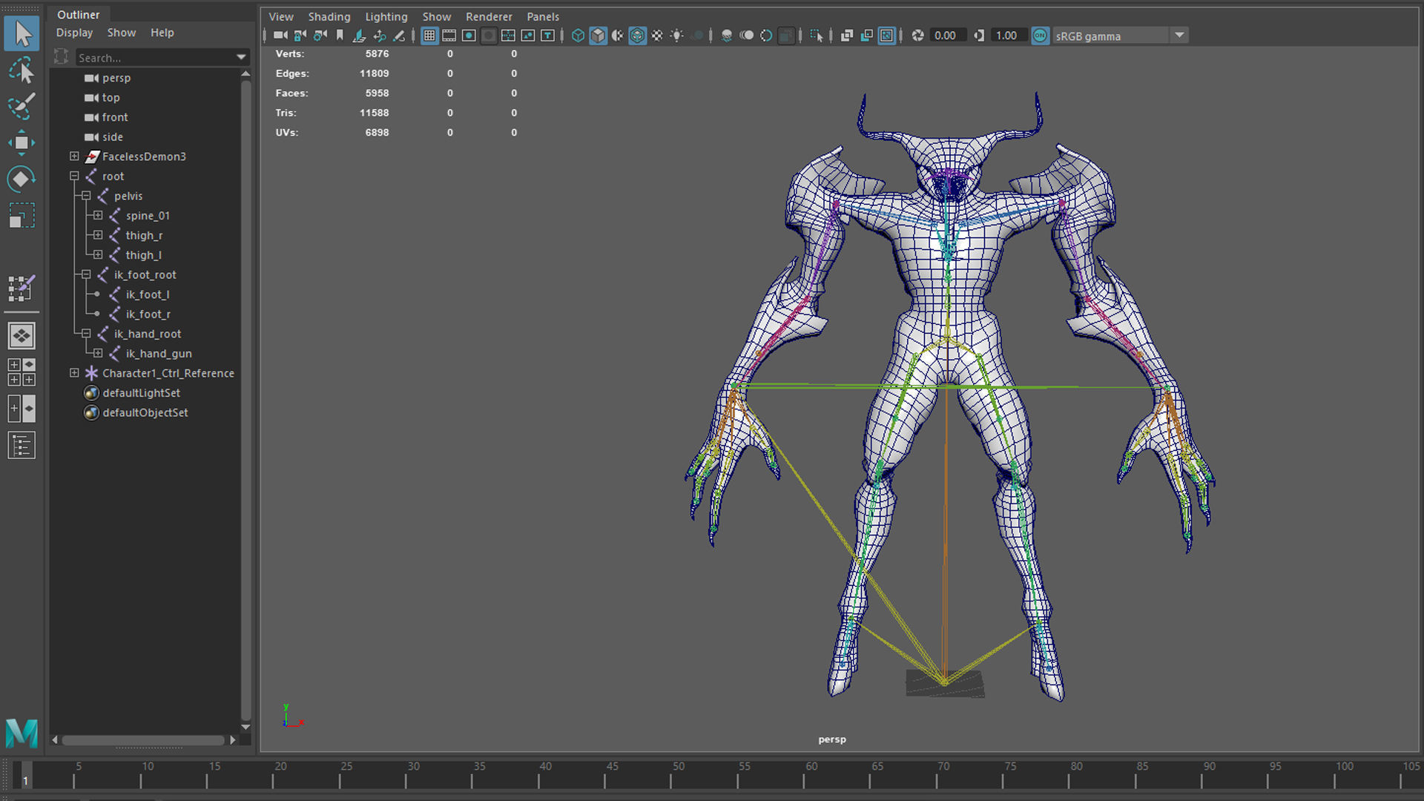
Task: Toggle the Film Gate display
Action: [449, 36]
